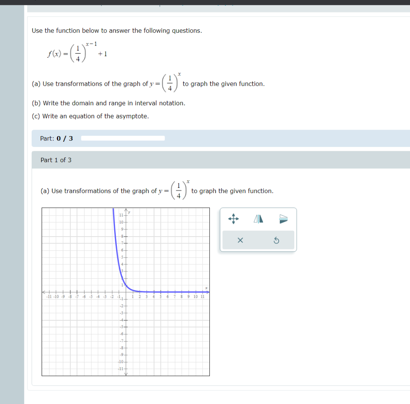Click the Part 0/3 progress bar
The image size is (410, 404).
123,138
